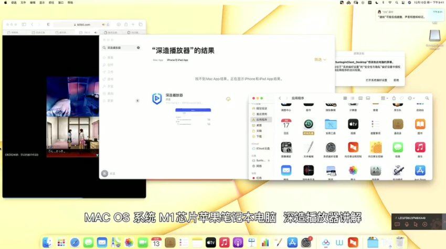Click the Finder toolbar tag icon
Image resolution: width=446 pixels, height=249 pixels.
point(401,98)
